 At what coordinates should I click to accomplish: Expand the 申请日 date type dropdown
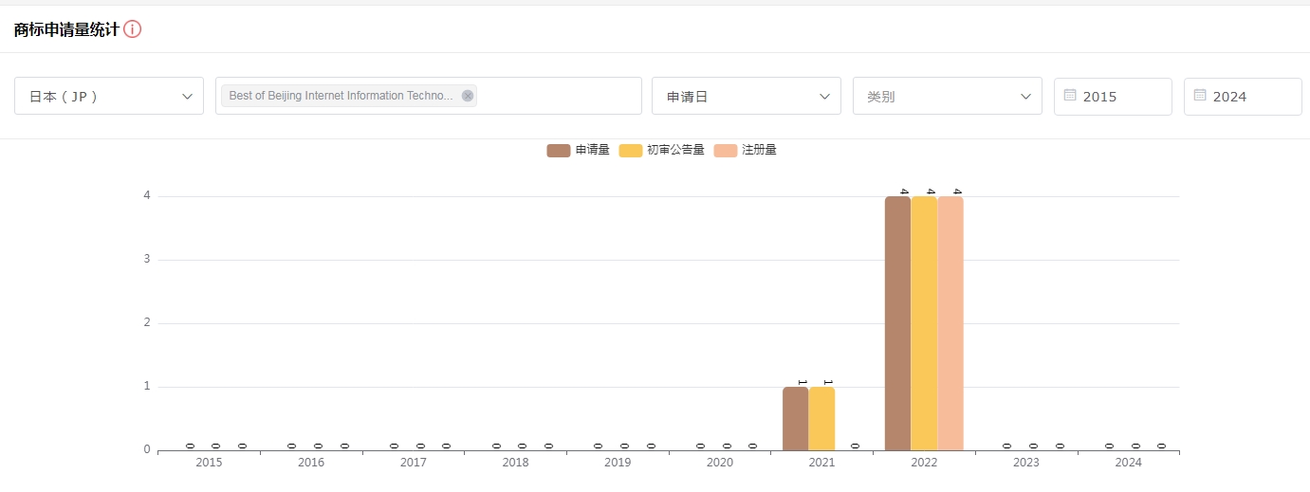pyautogui.click(x=747, y=96)
